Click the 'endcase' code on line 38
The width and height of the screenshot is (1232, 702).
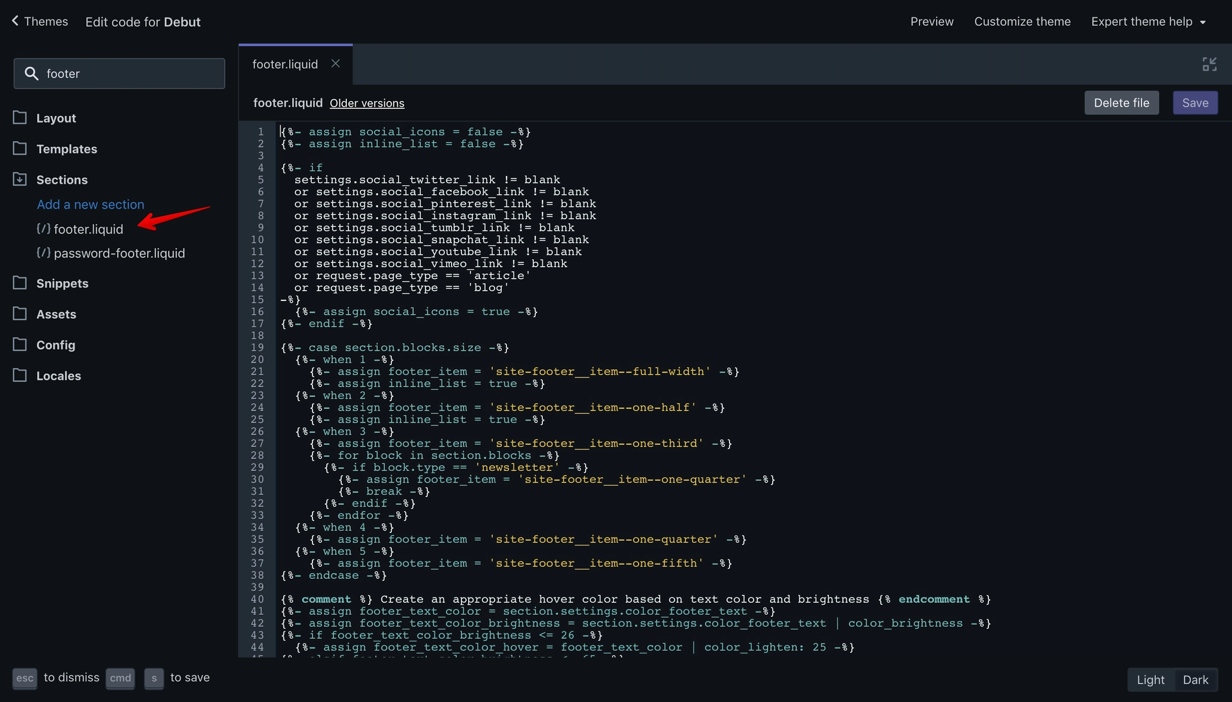[334, 575]
